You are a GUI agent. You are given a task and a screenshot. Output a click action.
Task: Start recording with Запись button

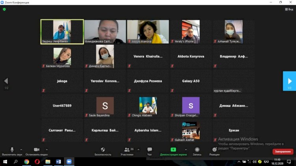[x=197, y=151]
